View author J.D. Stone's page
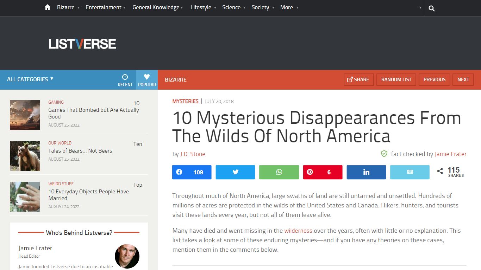 (193, 154)
